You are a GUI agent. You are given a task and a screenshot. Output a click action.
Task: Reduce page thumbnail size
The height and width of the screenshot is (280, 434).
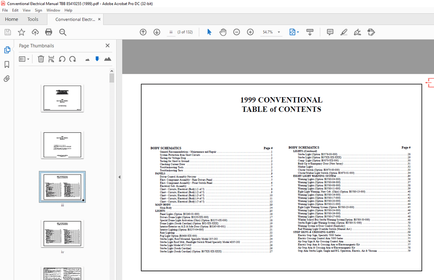[x=87, y=59]
